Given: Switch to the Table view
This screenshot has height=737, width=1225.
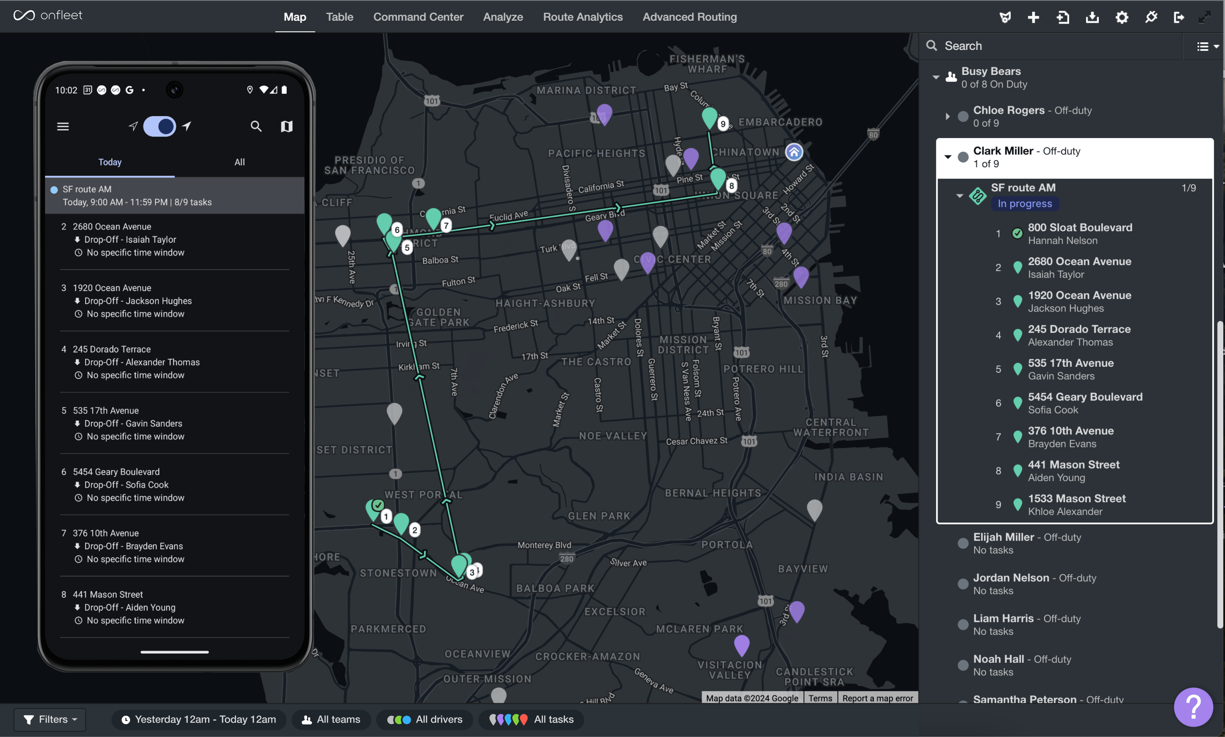Looking at the screenshot, I should [x=339, y=16].
